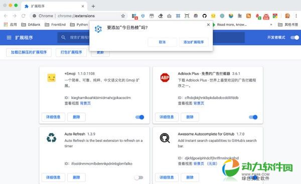Open 详细信息 for Adblock Plus

pos(167,117)
